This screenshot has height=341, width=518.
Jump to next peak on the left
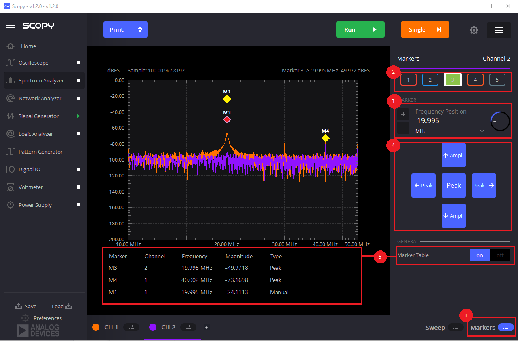[423, 185]
